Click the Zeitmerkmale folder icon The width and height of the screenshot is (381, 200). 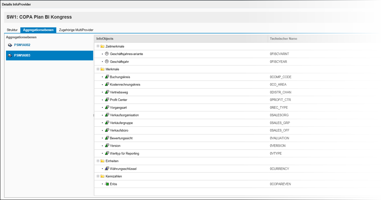pyautogui.click(x=102, y=46)
